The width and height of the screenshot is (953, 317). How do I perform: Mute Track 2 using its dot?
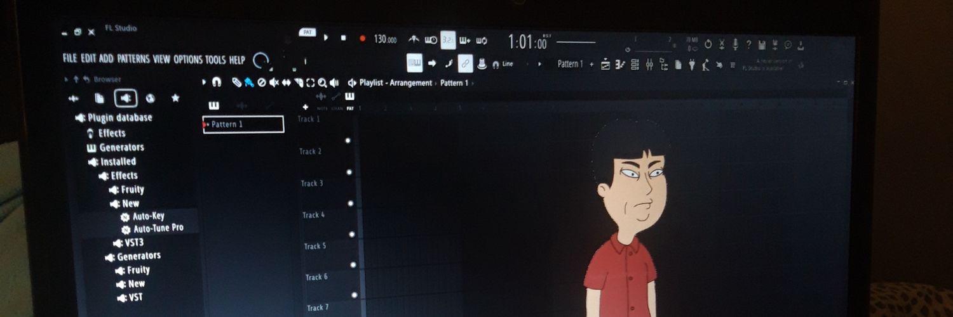click(x=349, y=172)
